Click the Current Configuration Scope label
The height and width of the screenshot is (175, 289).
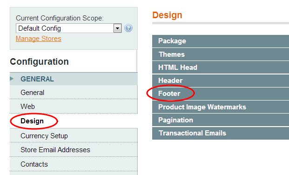(x=60, y=18)
